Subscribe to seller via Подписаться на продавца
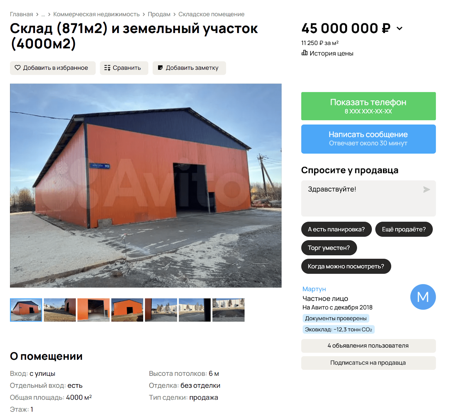The image size is (459, 420). (368, 363)
